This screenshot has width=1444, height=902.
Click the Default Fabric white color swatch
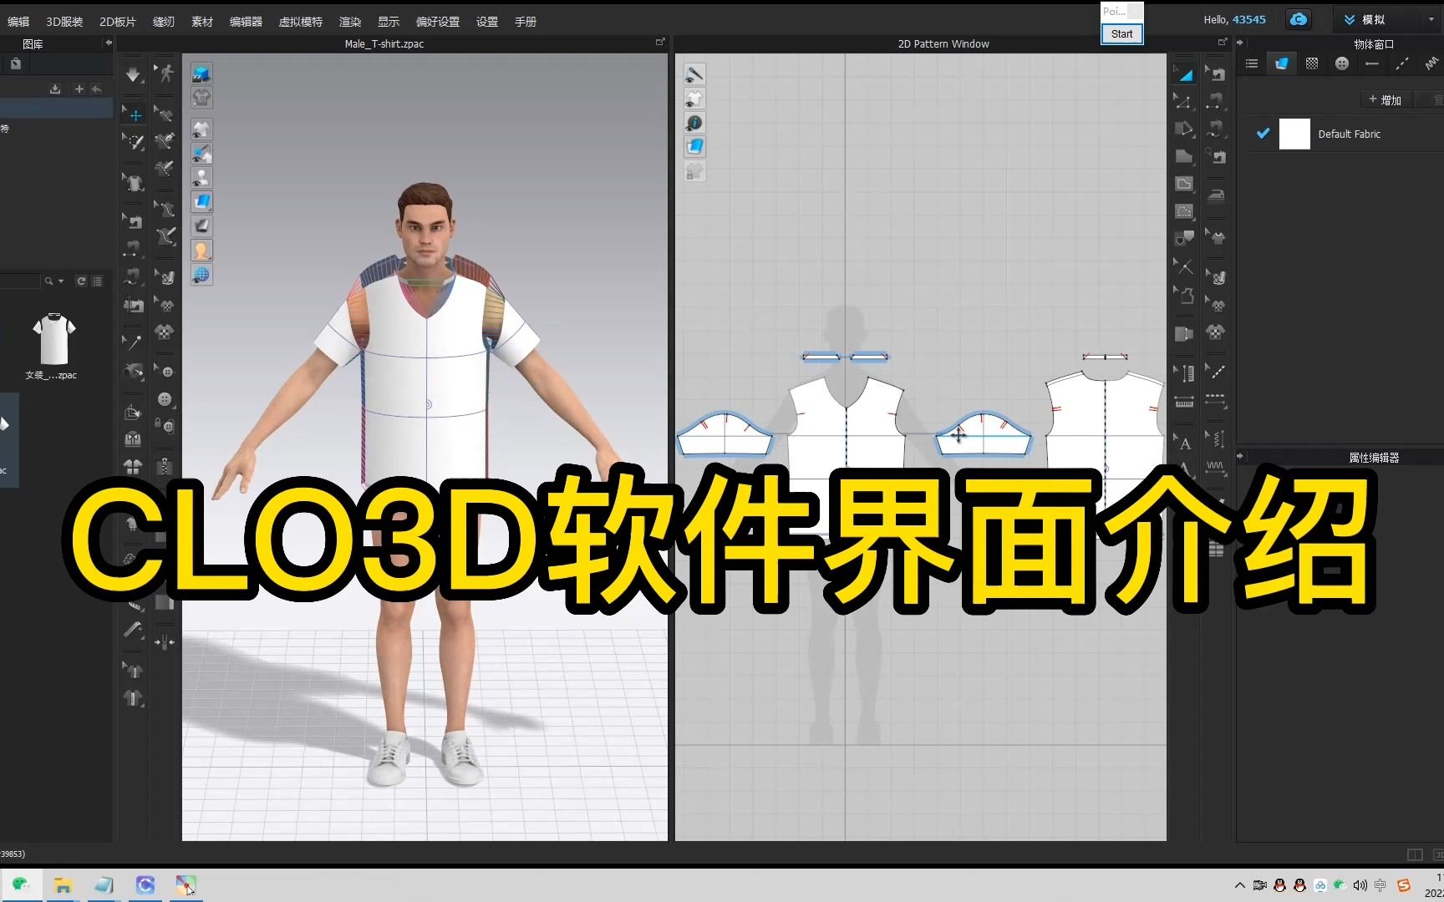point(1294,134)
